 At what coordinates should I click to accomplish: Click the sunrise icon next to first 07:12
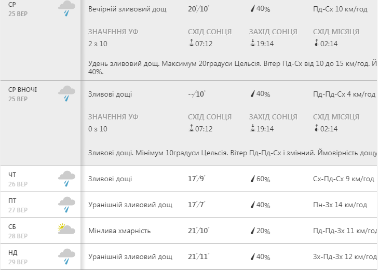pyautogui.click(x=191, y=43)
